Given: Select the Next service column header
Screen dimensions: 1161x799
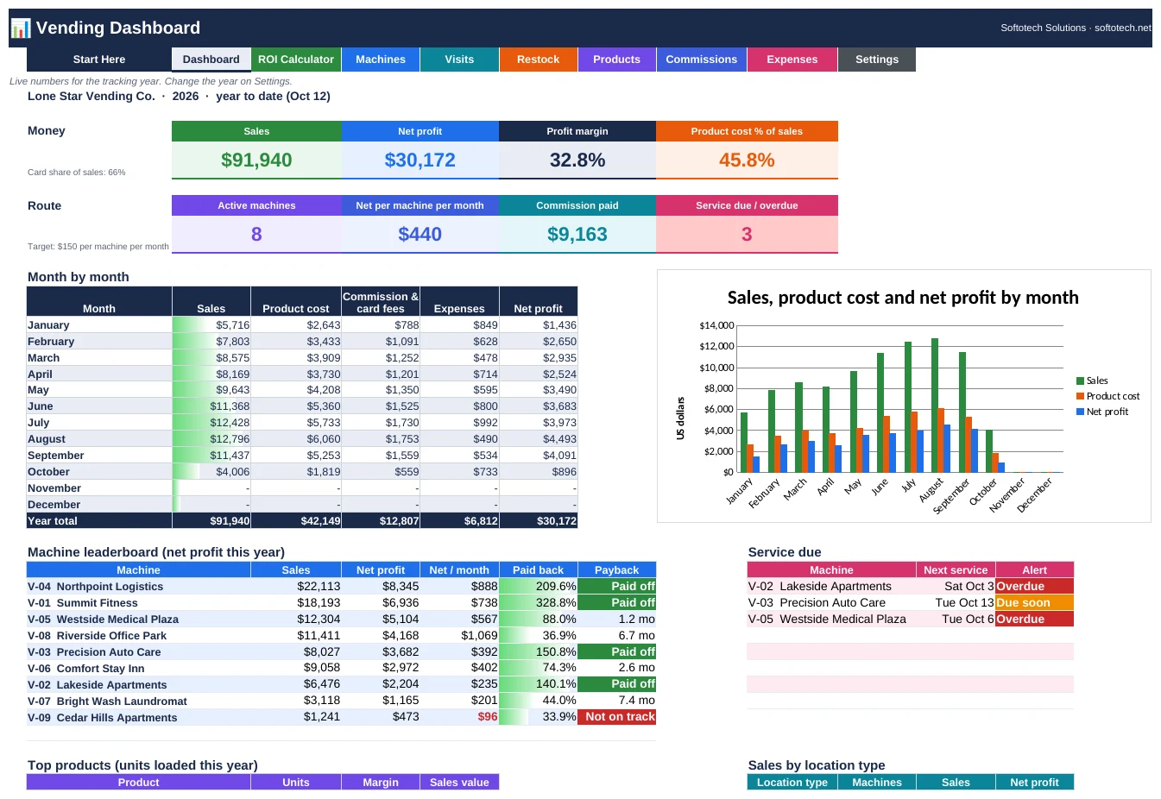Looking at the screenshot, I should 956,570.
